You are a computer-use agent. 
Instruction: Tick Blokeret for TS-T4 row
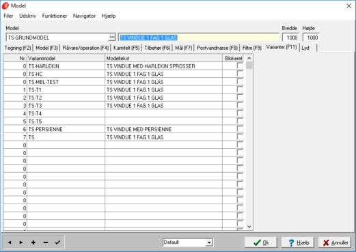point(240,113)
